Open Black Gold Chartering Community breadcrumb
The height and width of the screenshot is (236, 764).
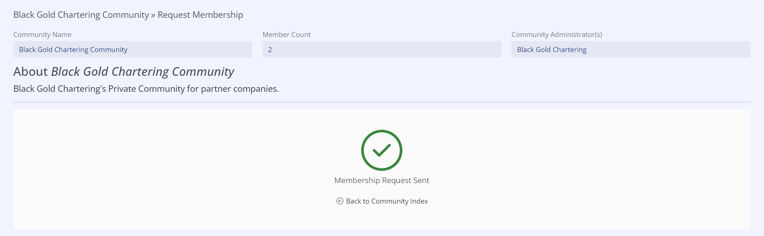point(81,15)
